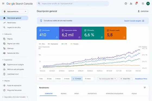Image resolution: width=152 pixels, height=101 pixels.
Task: Open the hipicasantoli.es property dropdown
Action: (x=15, y=11)
